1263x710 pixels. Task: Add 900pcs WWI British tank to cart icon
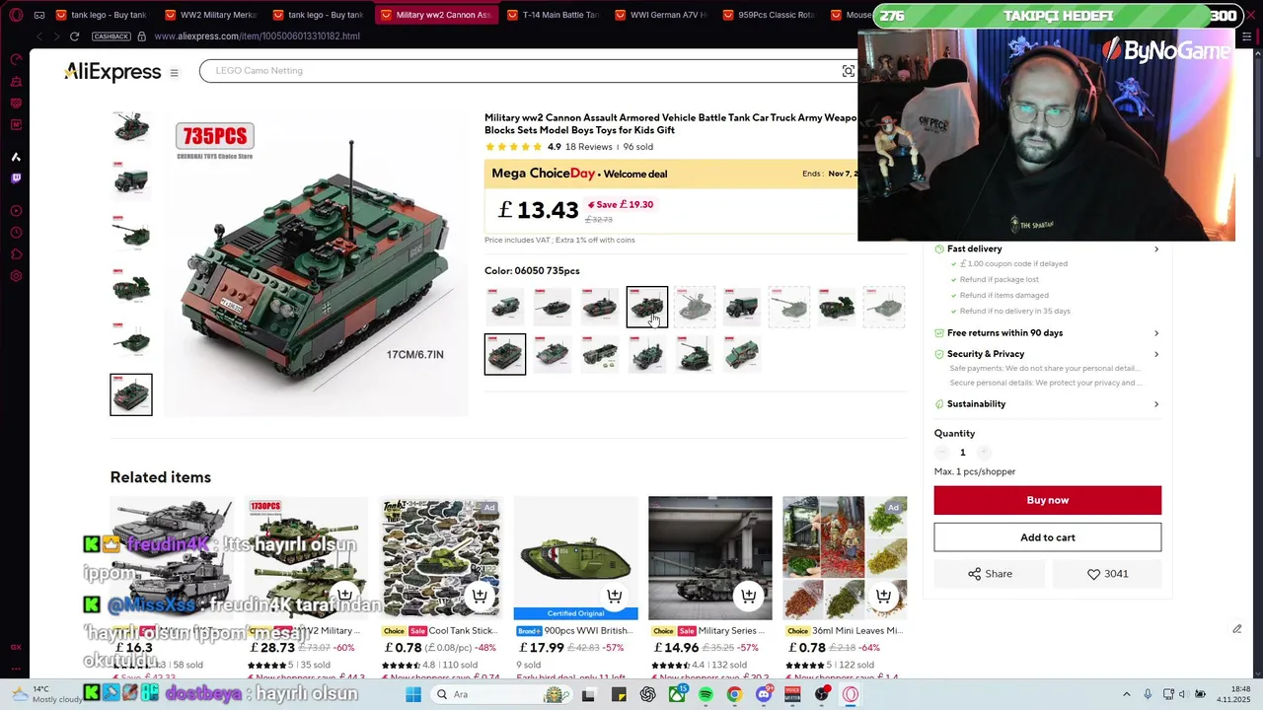coord(614,596)
